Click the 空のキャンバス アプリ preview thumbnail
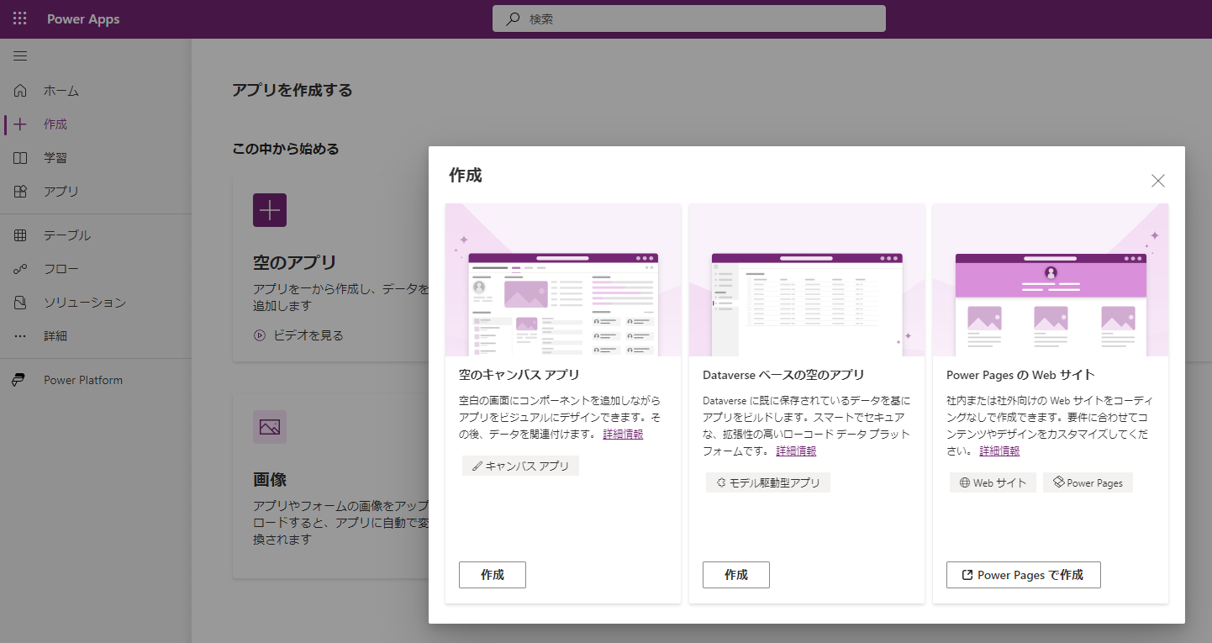1212x643 pixels. [x=562, y=280]
